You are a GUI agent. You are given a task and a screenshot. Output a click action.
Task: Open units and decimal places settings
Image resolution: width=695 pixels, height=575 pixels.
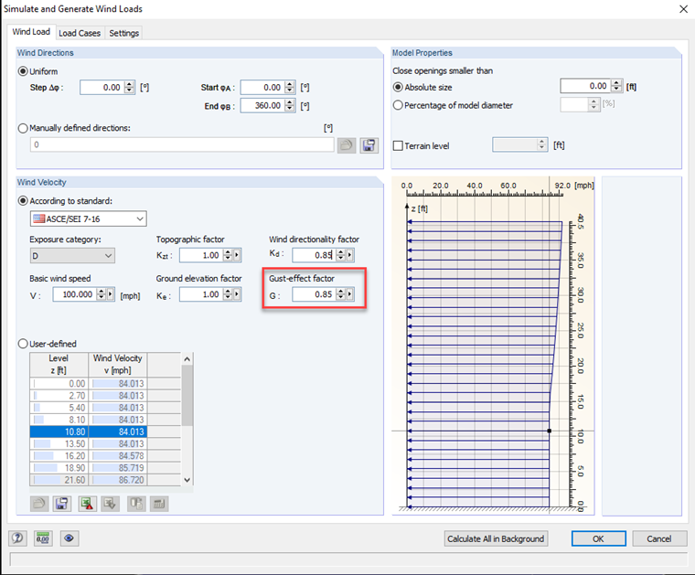[43, 538]
